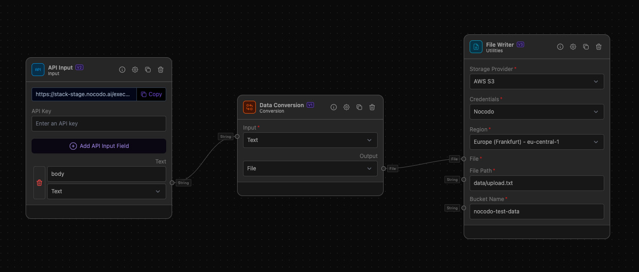Click the Bucket Name input nocodo-test-data
The image size is (639, 272).
pos(536,212)
